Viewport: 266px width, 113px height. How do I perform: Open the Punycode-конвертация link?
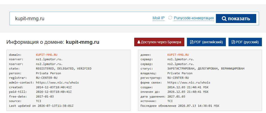[194, 18]
